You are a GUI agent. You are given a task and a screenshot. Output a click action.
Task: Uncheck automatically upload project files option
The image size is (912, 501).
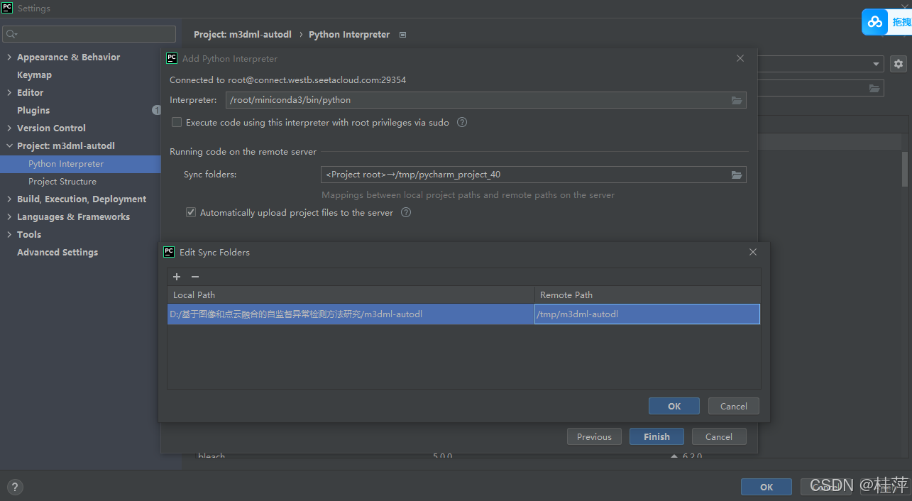click(190, 212)
